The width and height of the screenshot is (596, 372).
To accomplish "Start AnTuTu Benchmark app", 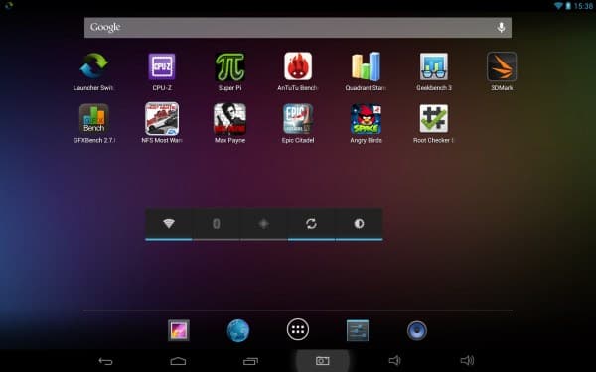I will click(x=298, y=66).
